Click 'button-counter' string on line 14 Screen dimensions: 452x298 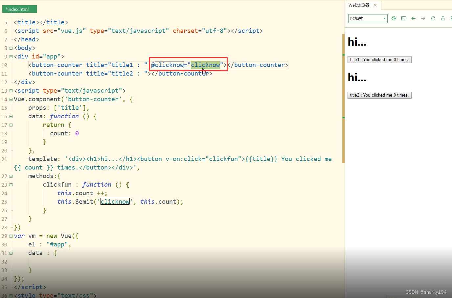point(93,99)
